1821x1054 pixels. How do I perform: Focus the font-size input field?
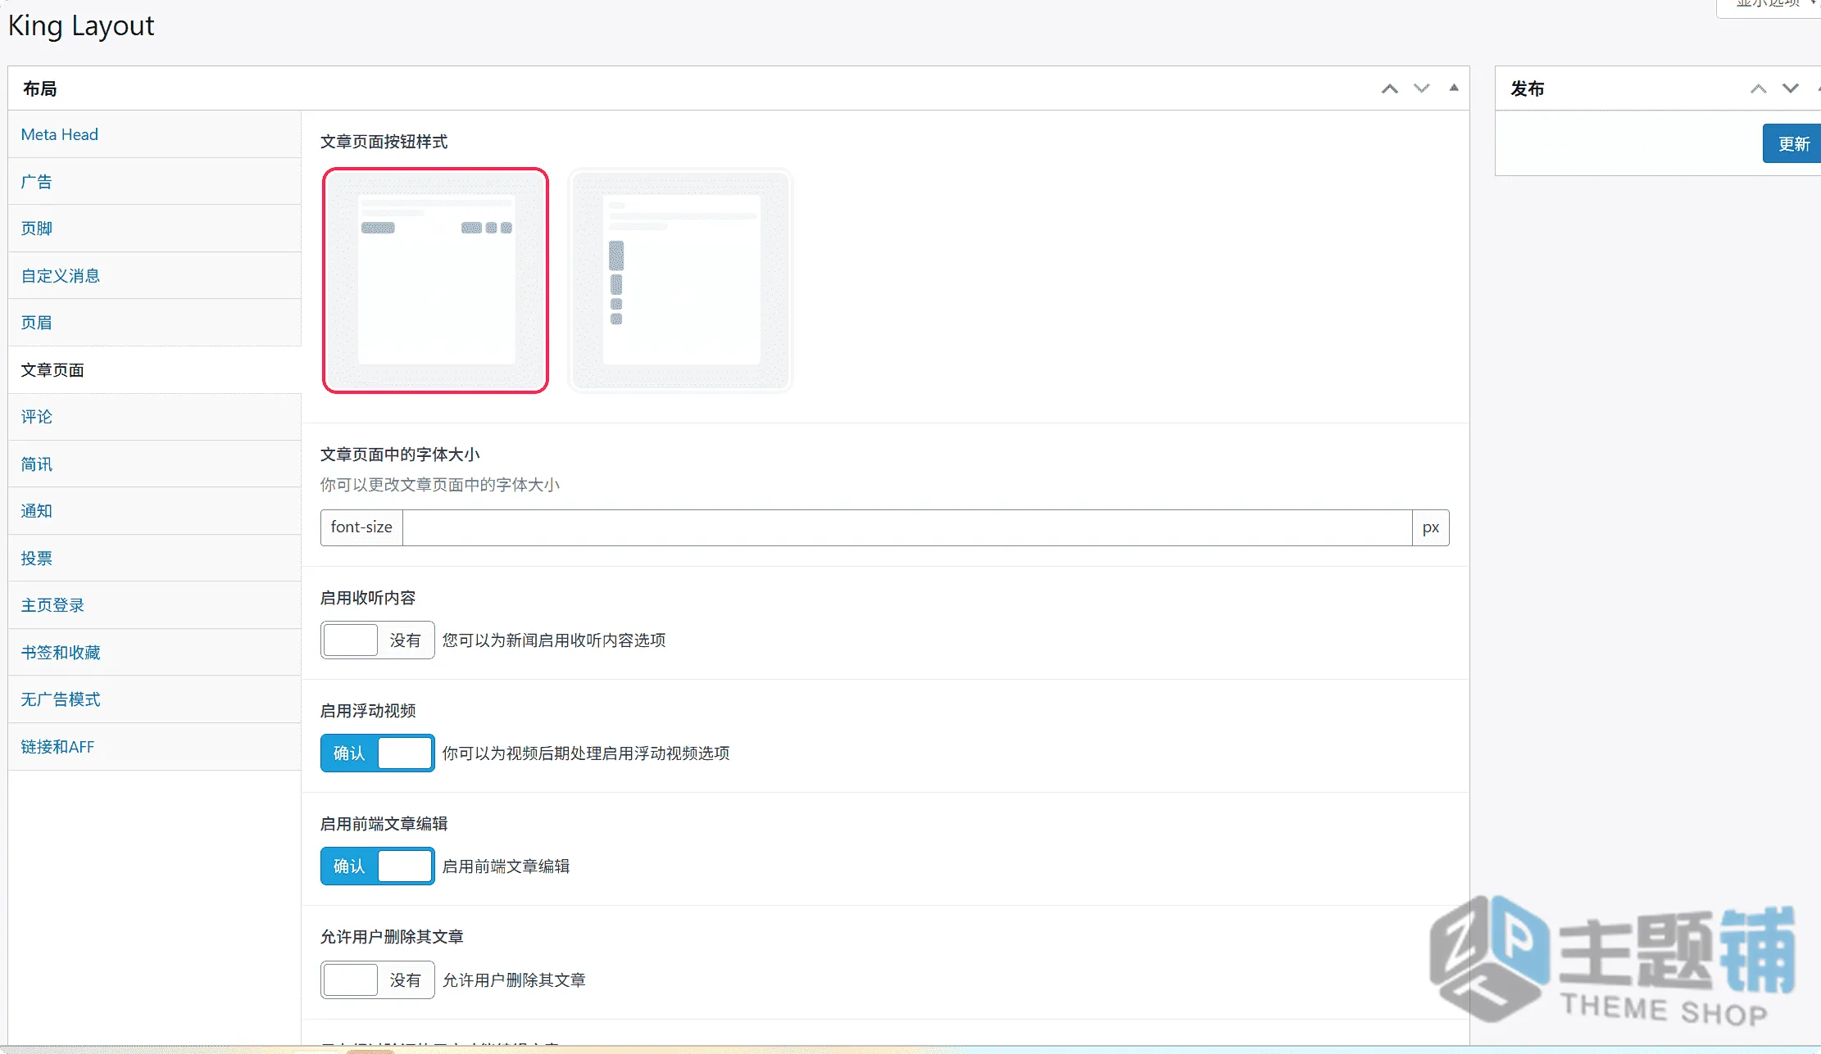(x=907, y=527)
